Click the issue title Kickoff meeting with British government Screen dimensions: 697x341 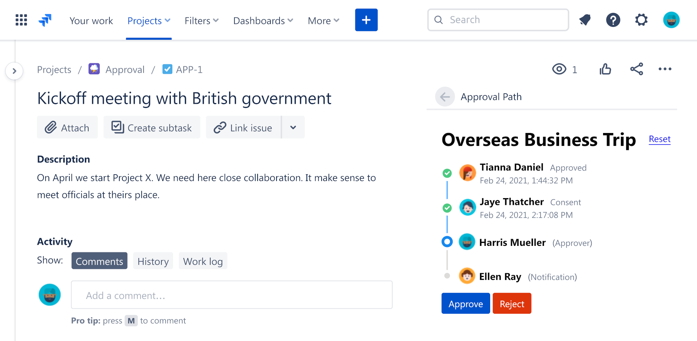pyautogui.click(x=184, y=99)
